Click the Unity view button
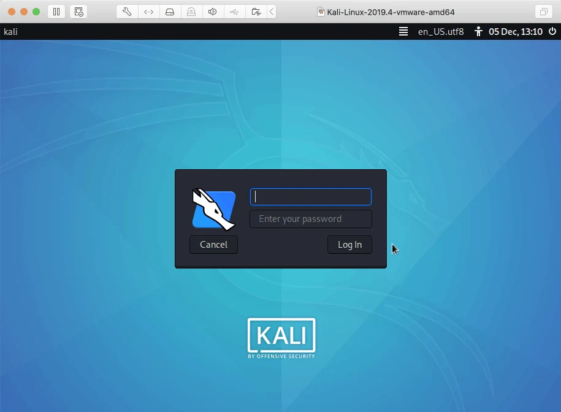This screenshot has width=561, height=412. pyautogui.click(x=543, y=12)
